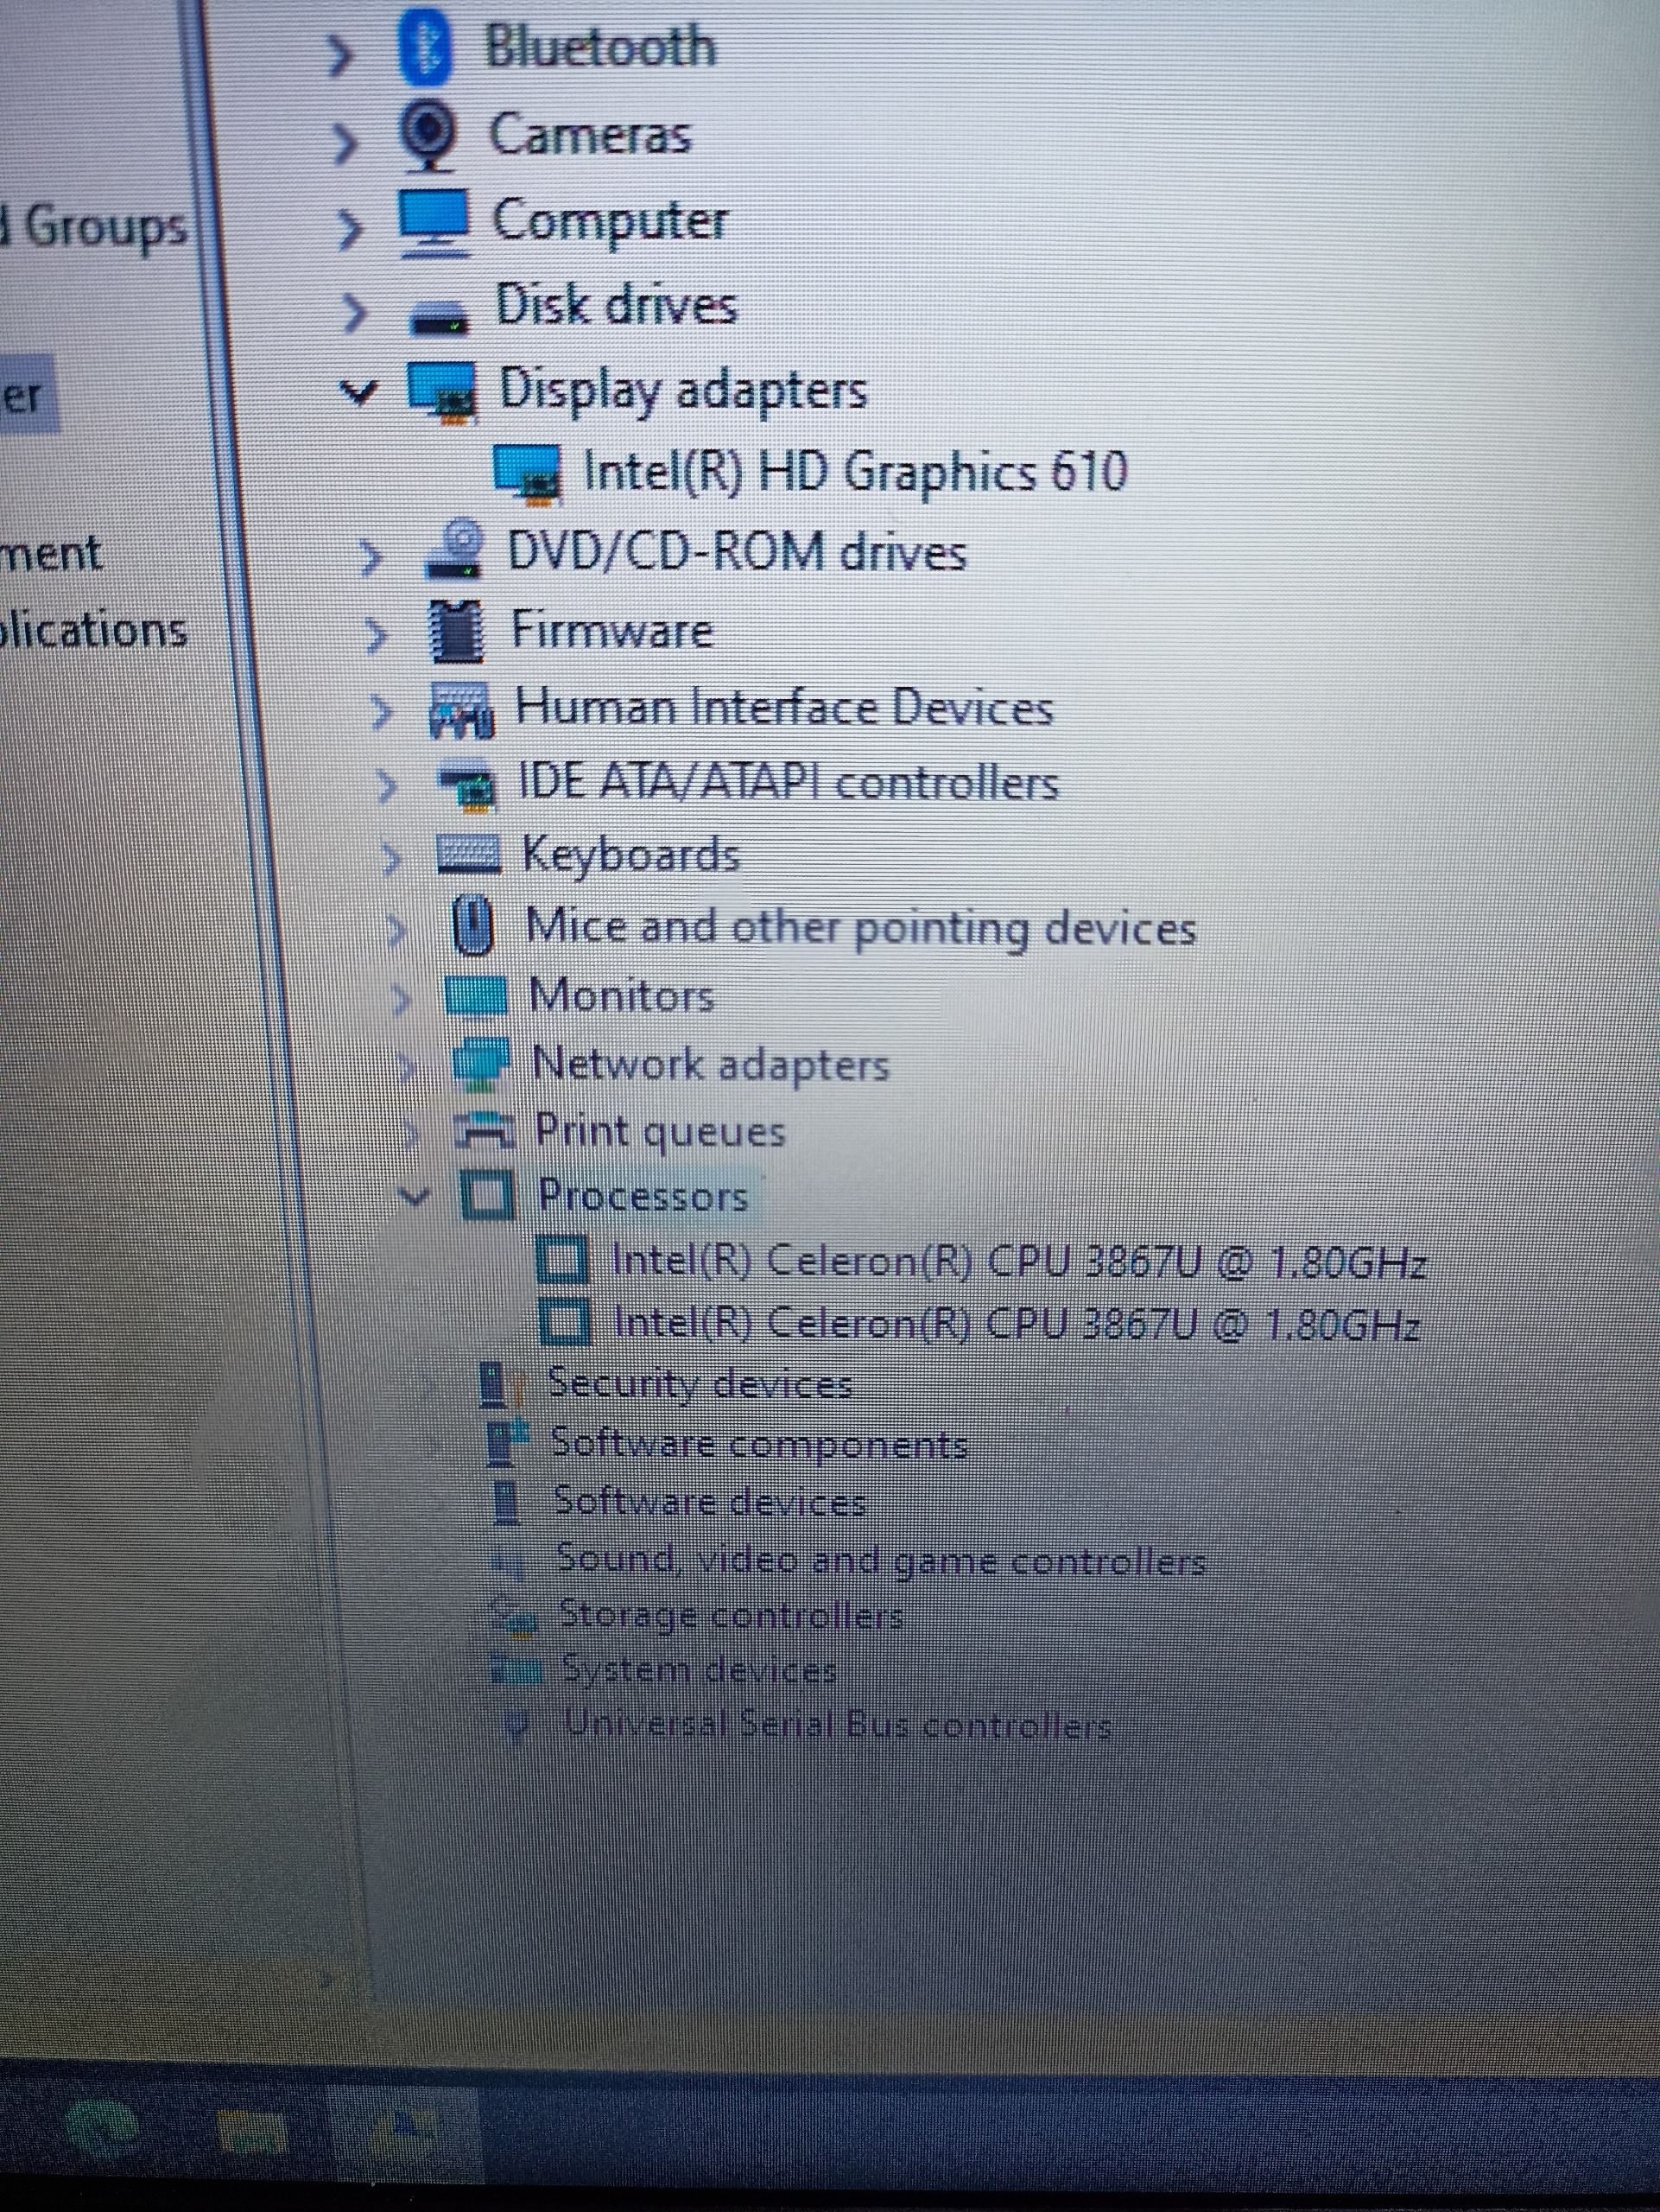Collapse the Display adapters node

358,391
